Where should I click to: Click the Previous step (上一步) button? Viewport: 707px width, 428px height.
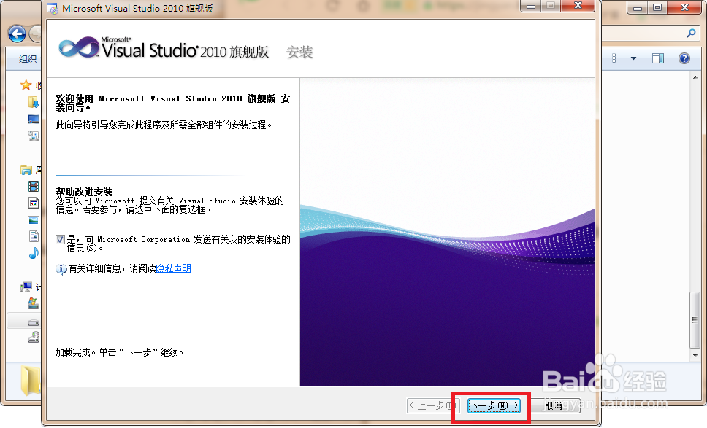(x=433, y=406)
